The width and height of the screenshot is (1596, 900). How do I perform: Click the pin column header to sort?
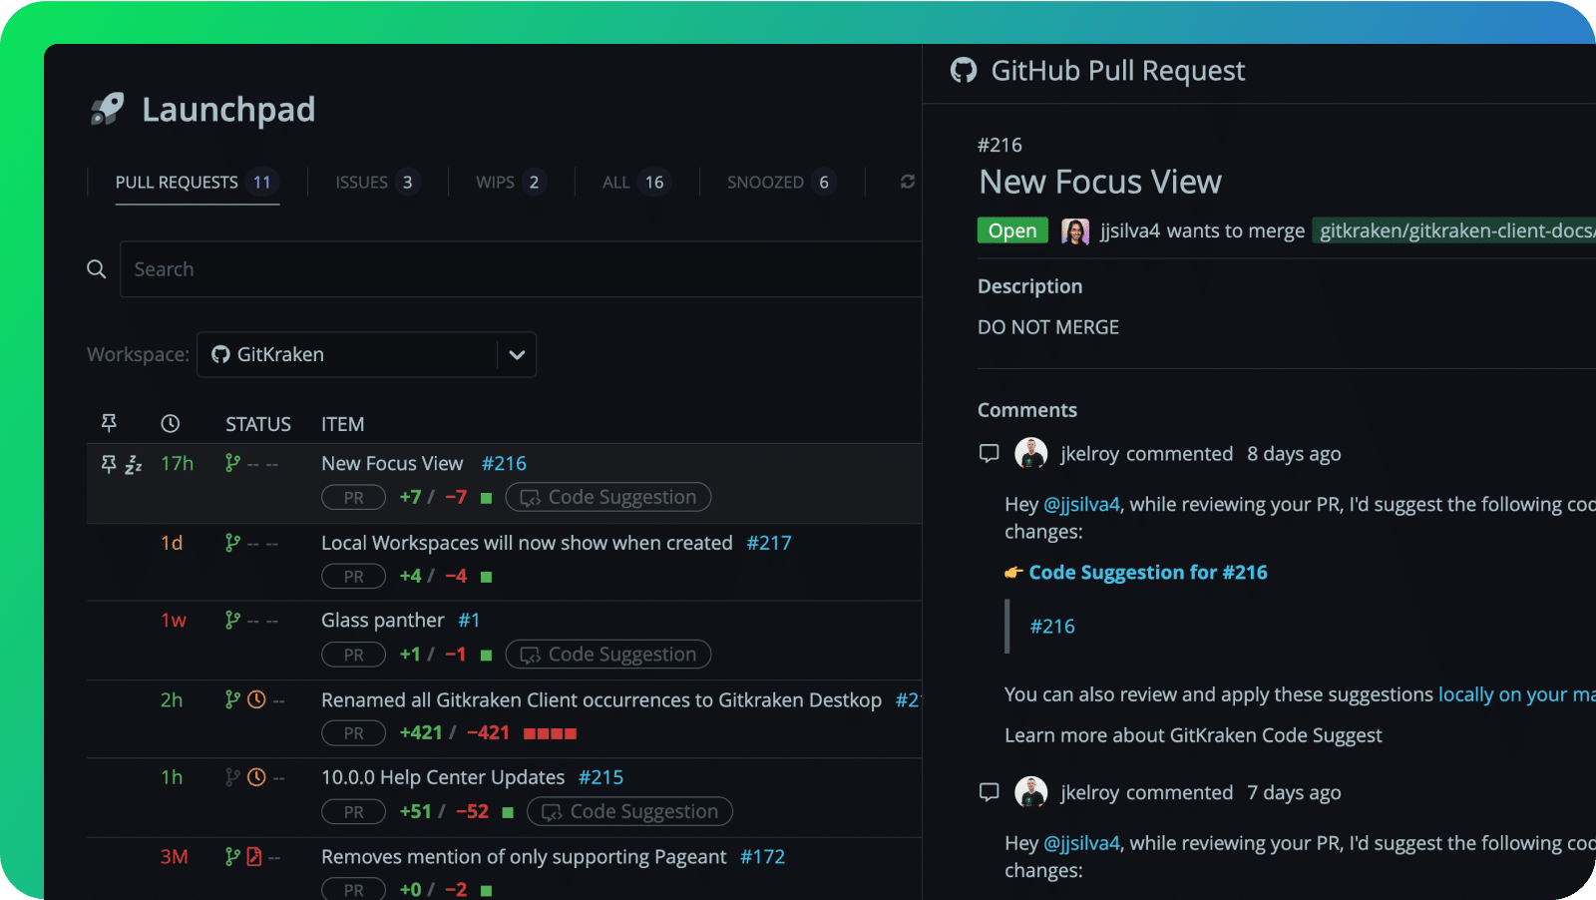[109, 422]
